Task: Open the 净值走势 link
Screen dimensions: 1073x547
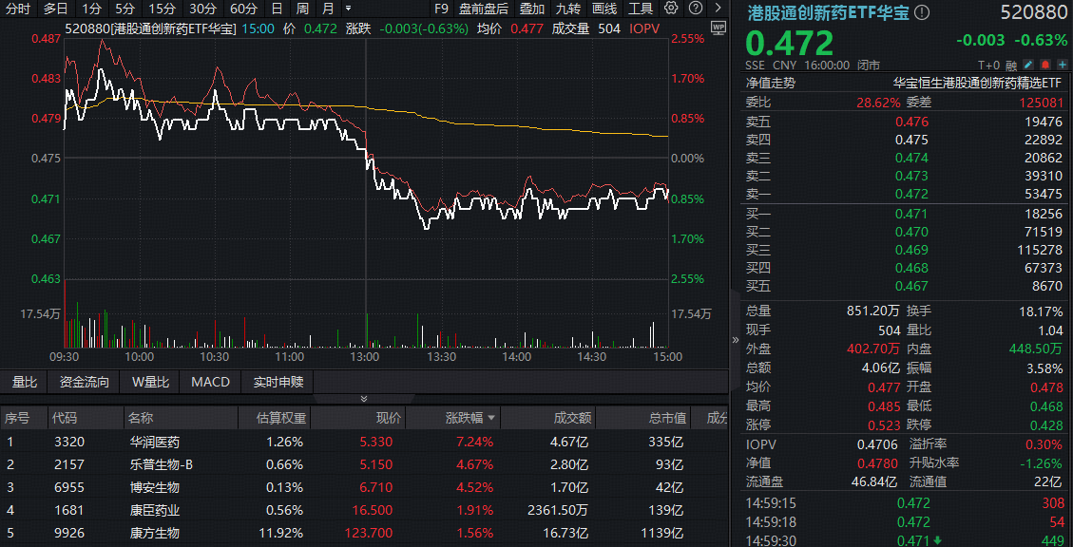Action: (770, 83)
